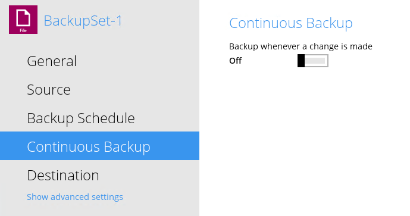410x216 pixels.
Task: Click "Backup whenever a change is made" text
Action: [301, 46]
